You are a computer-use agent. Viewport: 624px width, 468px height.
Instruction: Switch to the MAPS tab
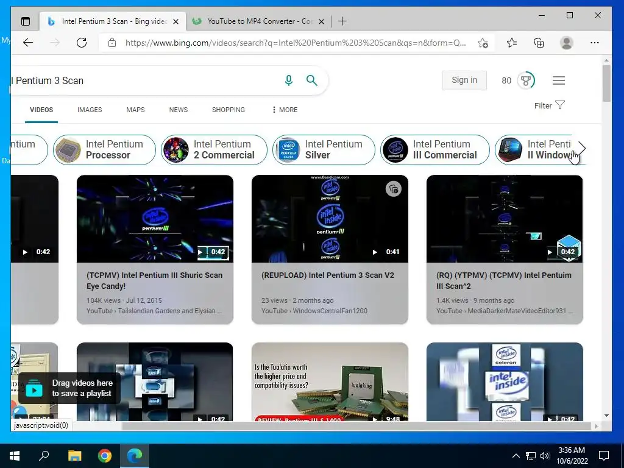pyautogui.click(x=135, y=110)
